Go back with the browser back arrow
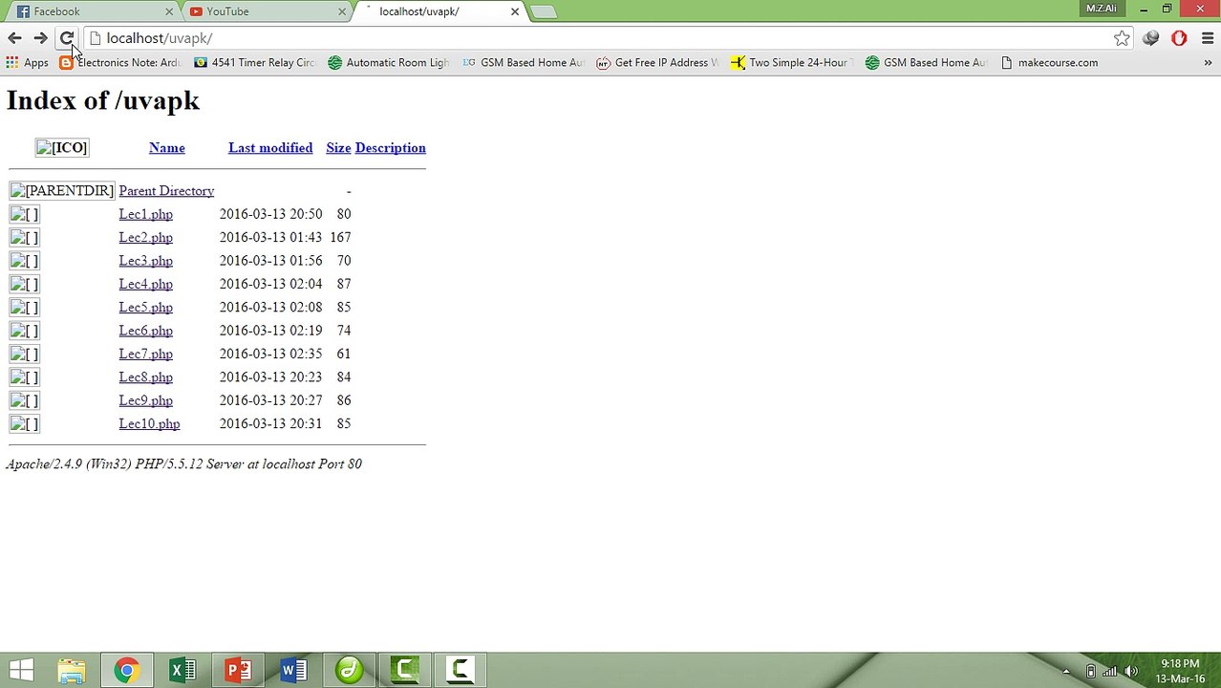The width and height of the screenshot is (1221, 688). 14,38
